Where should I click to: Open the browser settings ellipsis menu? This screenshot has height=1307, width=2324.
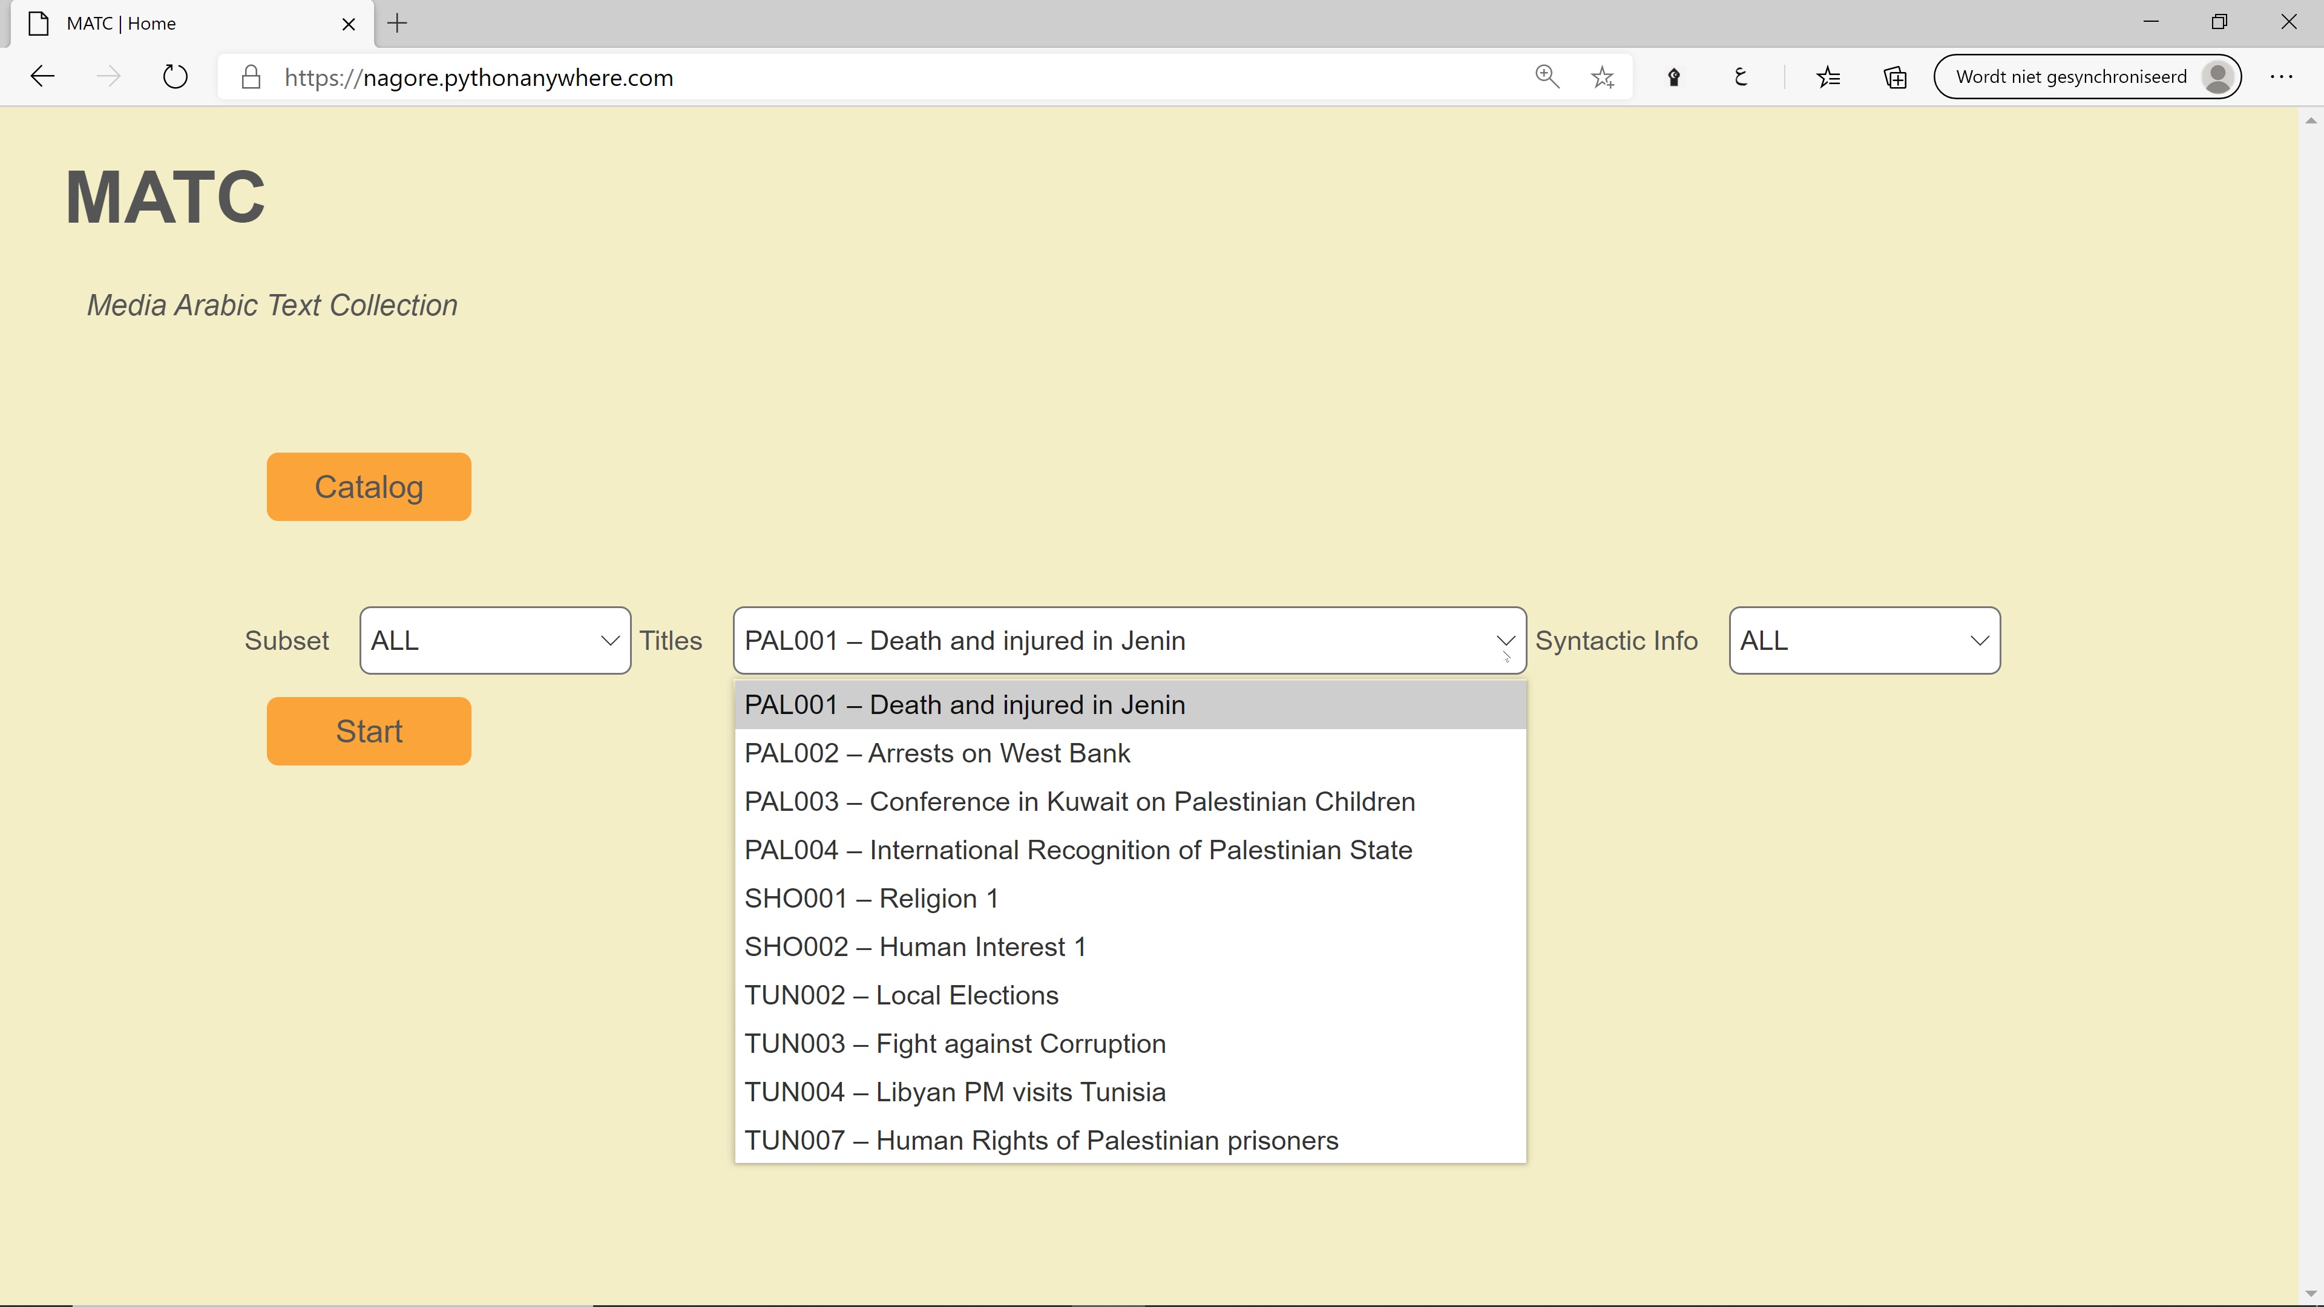point(2282,77)
